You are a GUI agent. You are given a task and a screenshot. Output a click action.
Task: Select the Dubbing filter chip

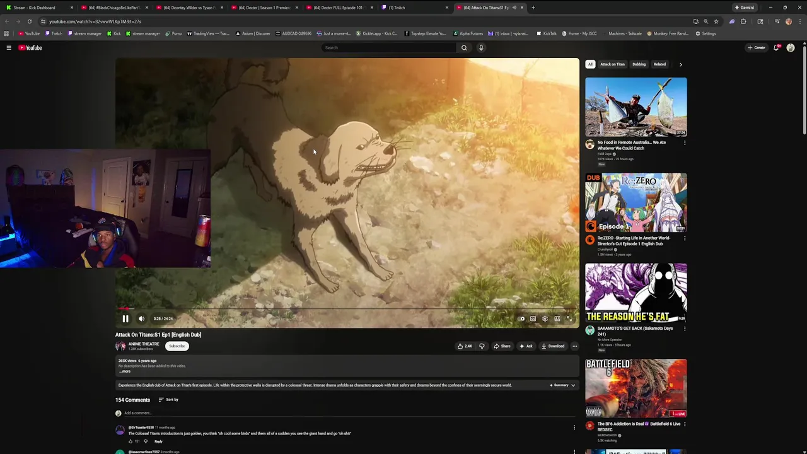tap(639, 64)
